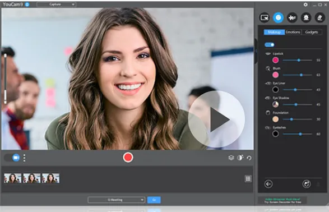Click the blue badge next to YouCam 9 logo
The width and height of the screenshot is (329, 212).
coord(27,4)
